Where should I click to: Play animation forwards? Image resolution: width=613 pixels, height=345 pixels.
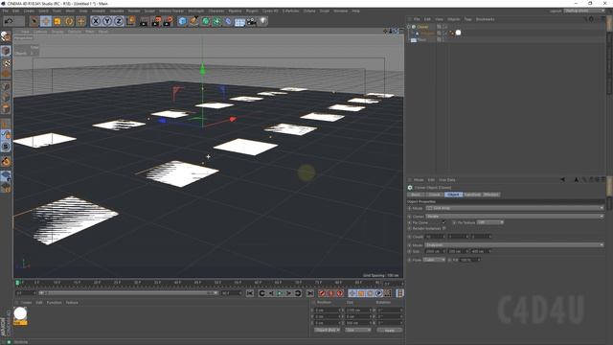coord(280,293)
